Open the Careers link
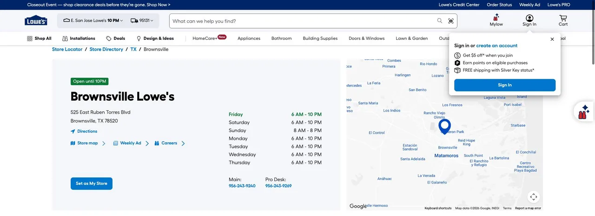The height and width of the screenshot is (216, 595). pyautogui.click(x=170, y=143)
